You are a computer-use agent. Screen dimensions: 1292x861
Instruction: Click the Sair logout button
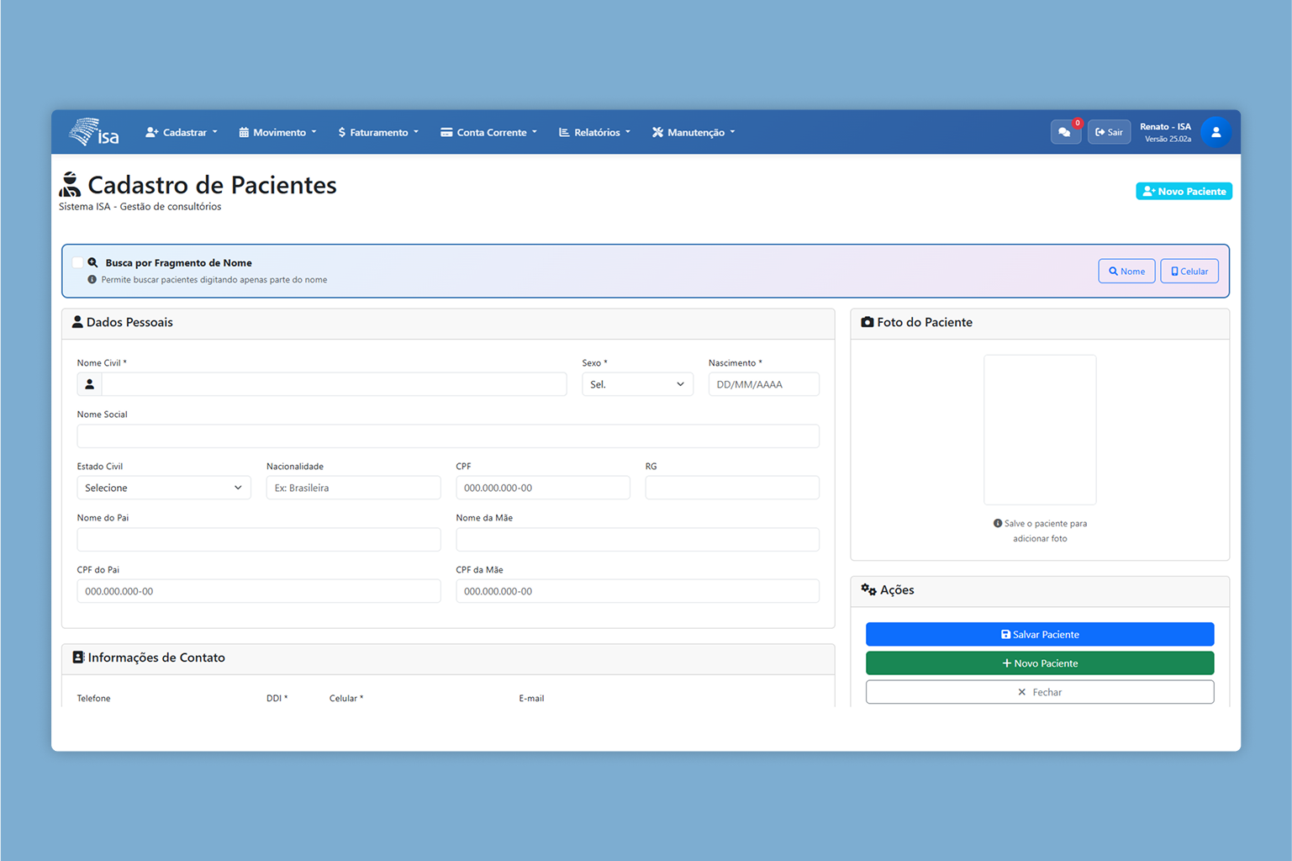tap(1109, 132)
